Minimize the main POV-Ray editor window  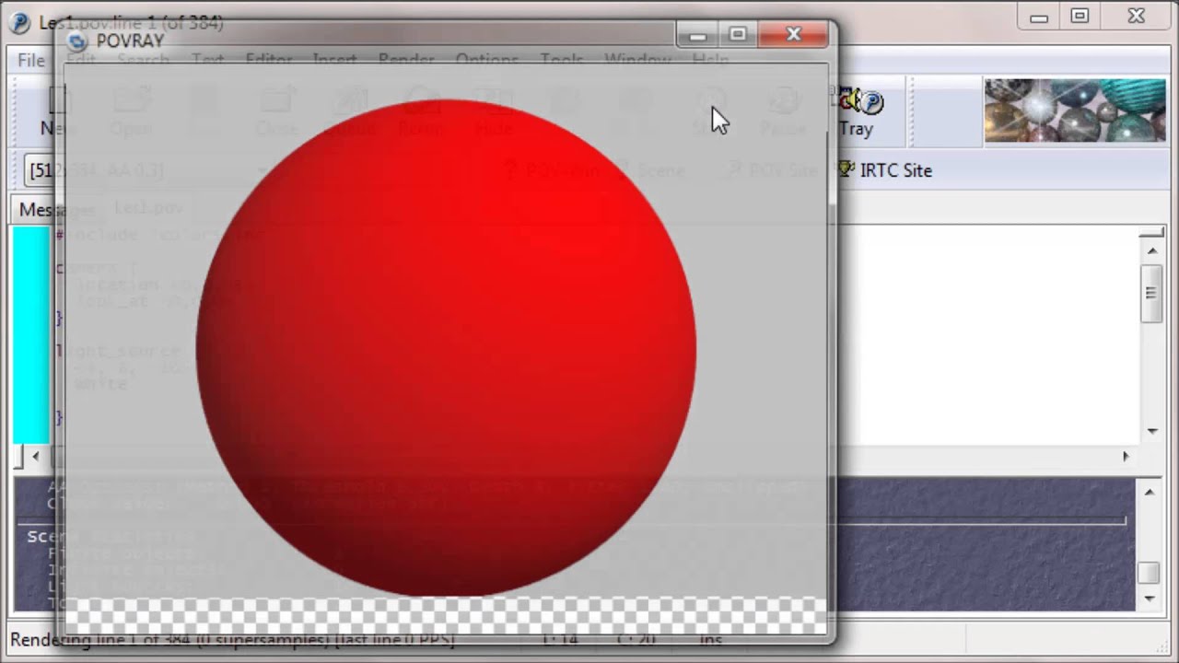coord(1039,17)
